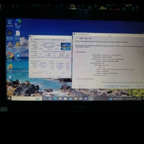Image resolution: width=144 pixels, height=144 pixels.
Task: Launch Google Chrome from the desktop
Action: coord(10,57)
